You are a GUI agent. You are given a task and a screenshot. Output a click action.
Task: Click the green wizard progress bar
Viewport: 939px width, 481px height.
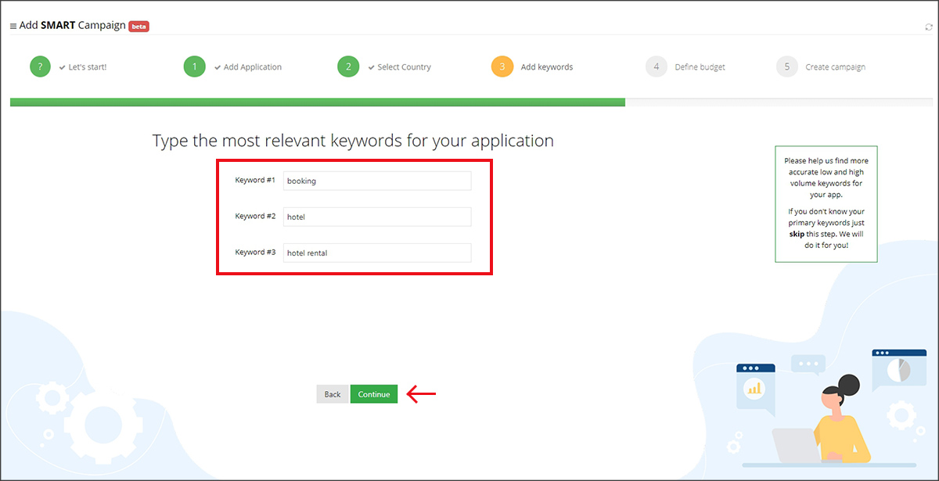tap(318, 102)
